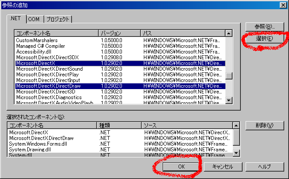
Task: Click the 削除(V) remove button
Action: pyautogui.click(x=264, y=125)
